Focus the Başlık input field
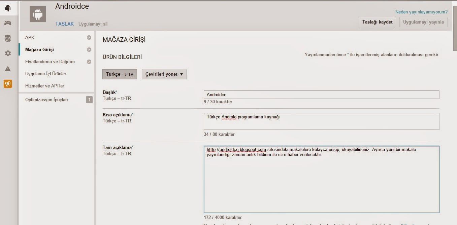The width and height of the screenshot is (457, 225). tap(322, 95)
